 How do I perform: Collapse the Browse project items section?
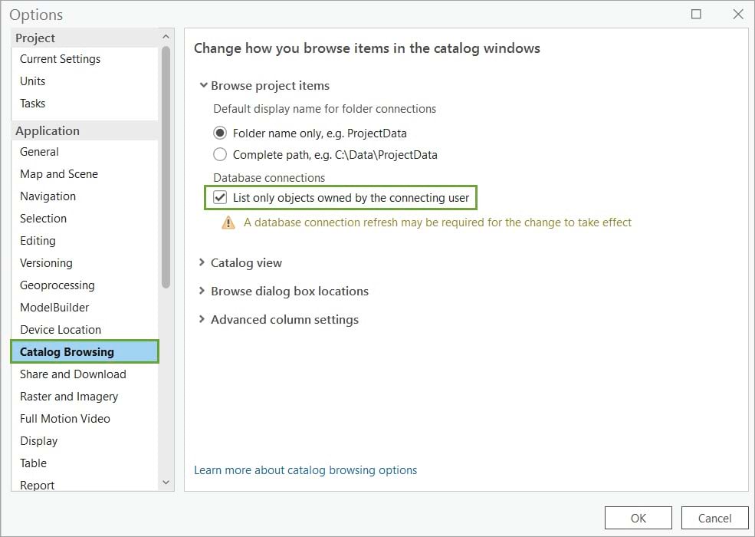coord(203,86)
